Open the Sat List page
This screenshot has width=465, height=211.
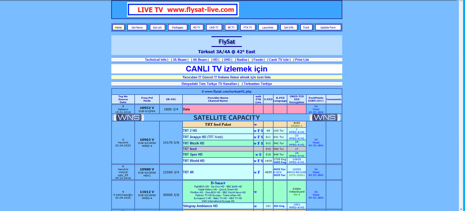(x=157, y=27)
